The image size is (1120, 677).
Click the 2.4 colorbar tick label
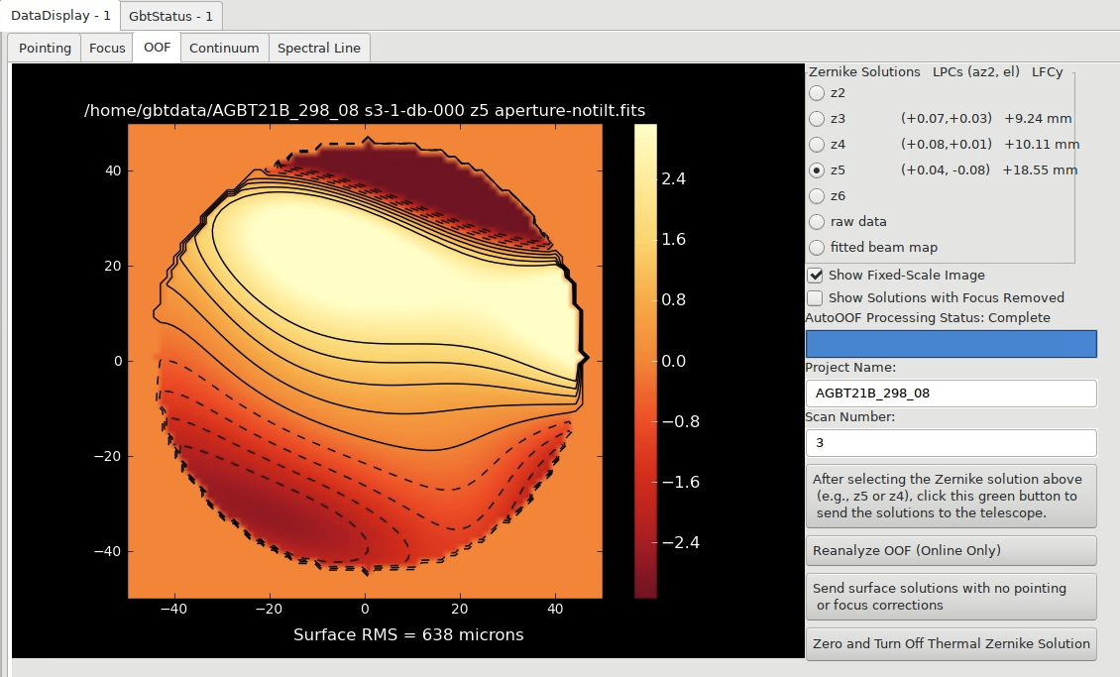pyautogui.click(x=674, y=178)
